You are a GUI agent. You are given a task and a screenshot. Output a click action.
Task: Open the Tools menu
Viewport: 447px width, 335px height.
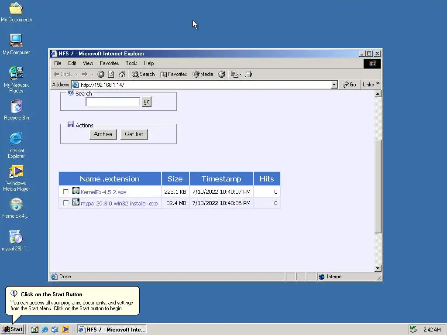click(131, 63)
